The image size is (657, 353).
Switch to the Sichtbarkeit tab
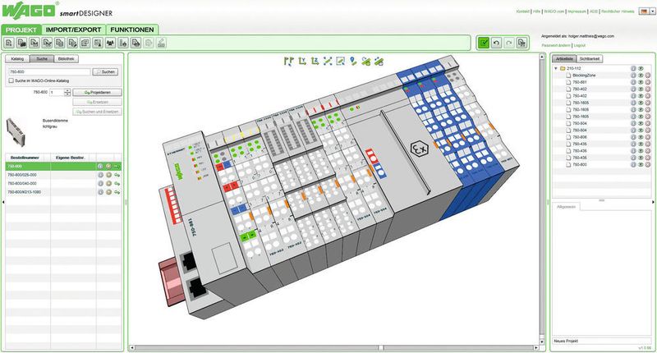(590, 59)
